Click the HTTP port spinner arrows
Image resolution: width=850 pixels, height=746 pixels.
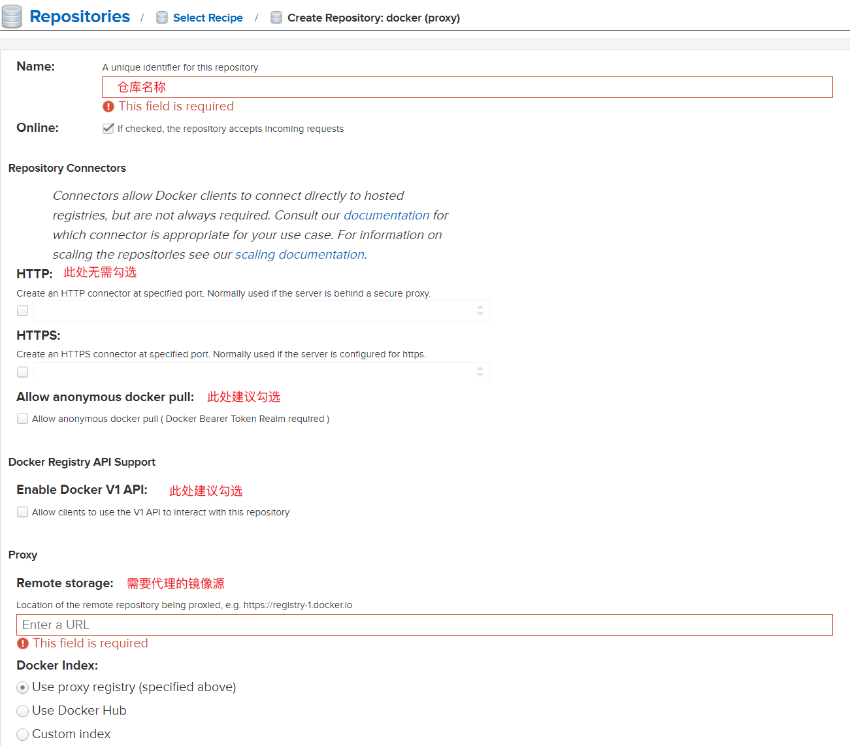(x=480, y=311)
